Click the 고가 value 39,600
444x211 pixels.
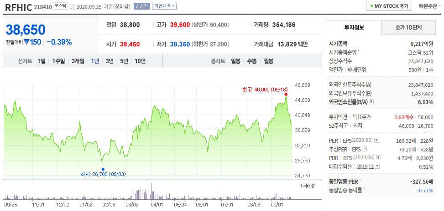pyautogui.click(x=180, y=25)
